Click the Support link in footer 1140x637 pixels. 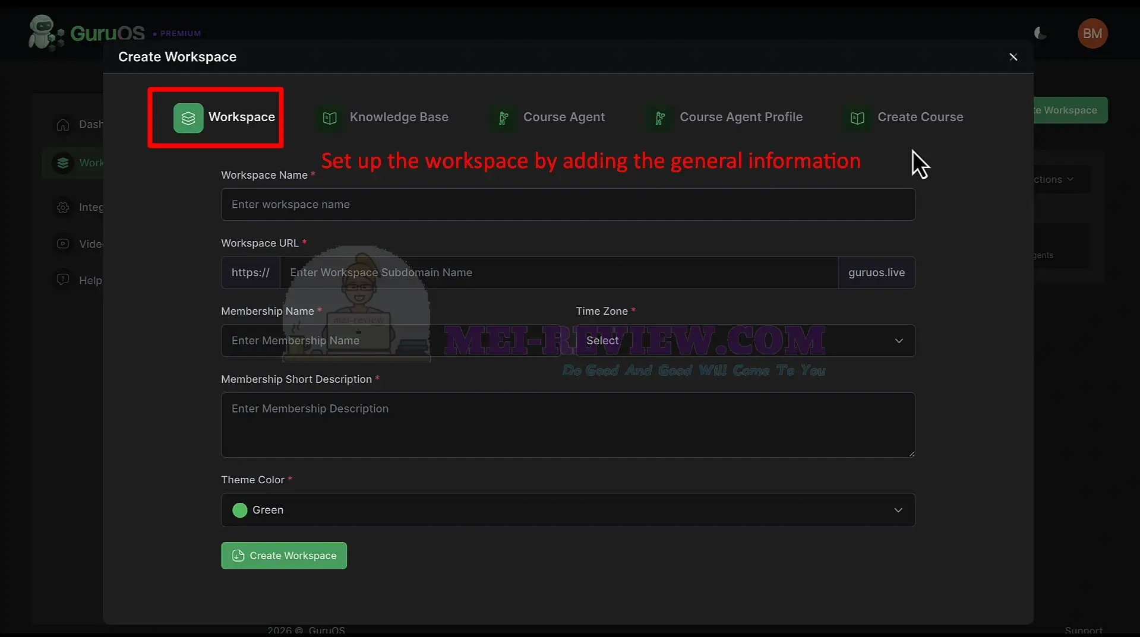click(x=1084, y=630)
